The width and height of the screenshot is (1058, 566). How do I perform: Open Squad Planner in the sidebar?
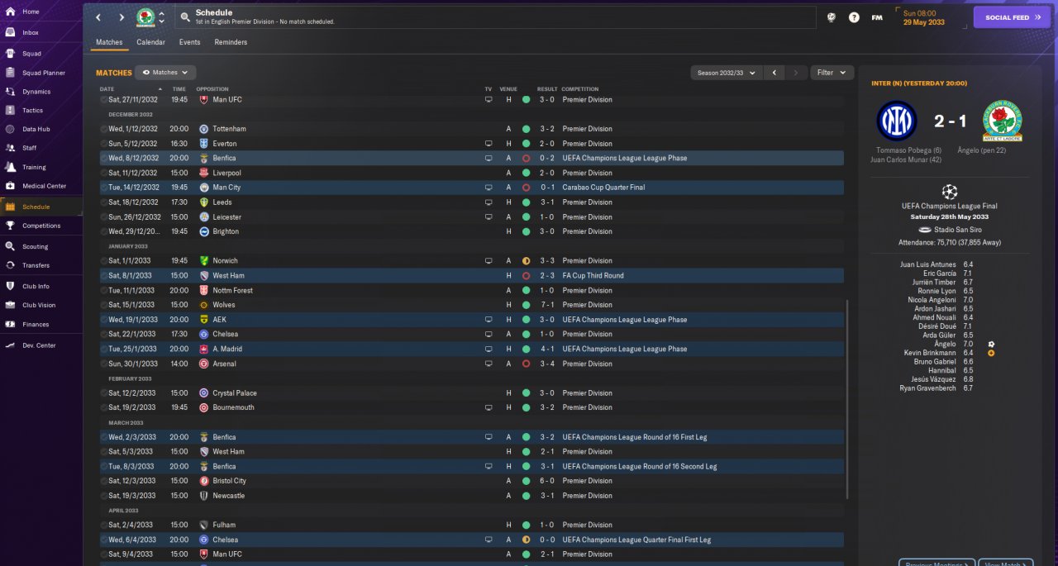click(x=41, y=73)
